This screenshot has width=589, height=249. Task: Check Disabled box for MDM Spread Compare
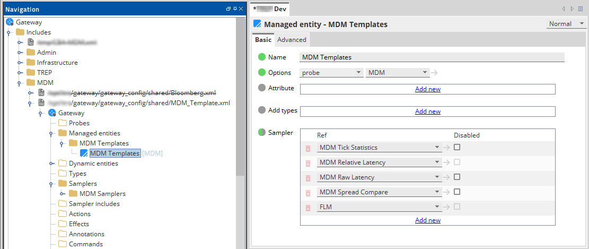coord(457,192)
